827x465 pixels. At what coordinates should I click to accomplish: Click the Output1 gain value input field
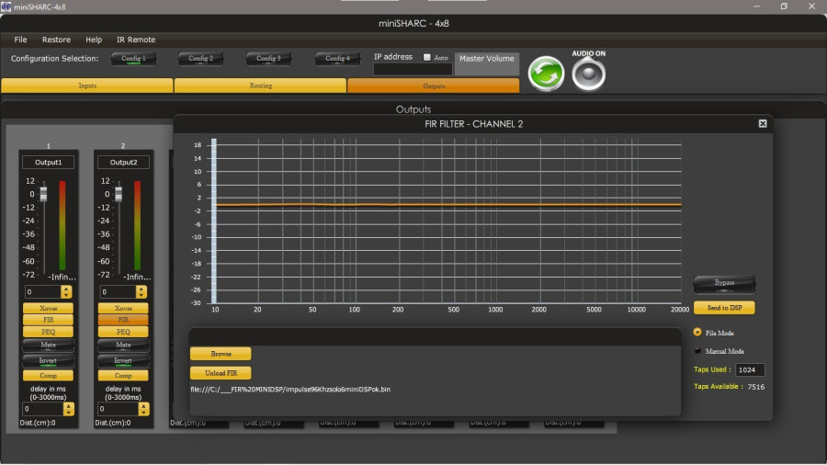pyautogui.click(x=42, y=291)
